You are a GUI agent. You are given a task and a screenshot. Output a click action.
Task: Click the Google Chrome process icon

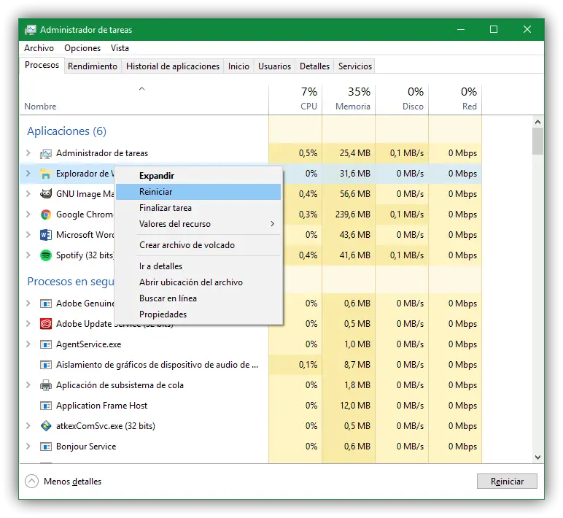[x=46, y=214]
